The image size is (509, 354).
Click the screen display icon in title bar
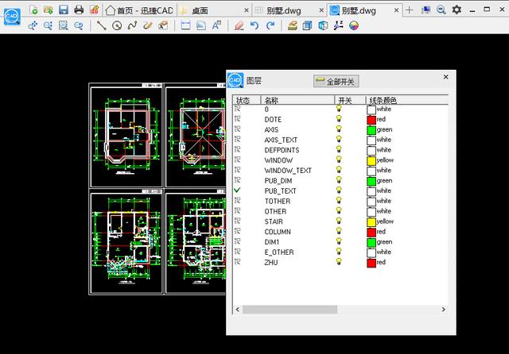click(x=425, y=10)
